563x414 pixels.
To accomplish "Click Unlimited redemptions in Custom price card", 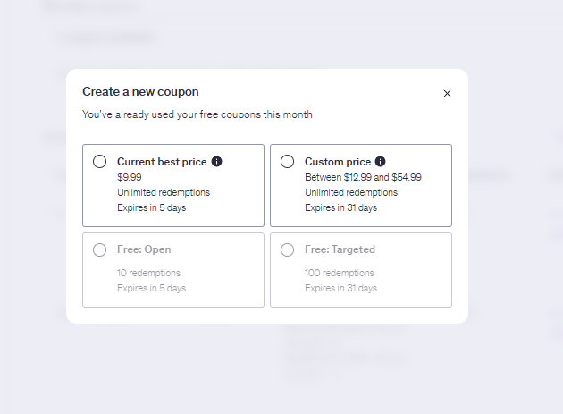I will tap(351, 192).
